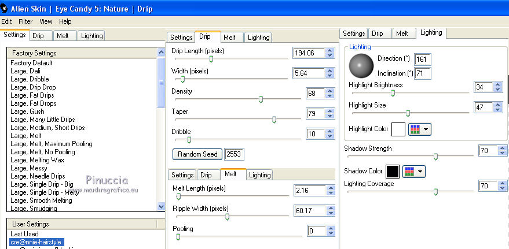Click the Highlight Size slider handle

coord(408,113)
